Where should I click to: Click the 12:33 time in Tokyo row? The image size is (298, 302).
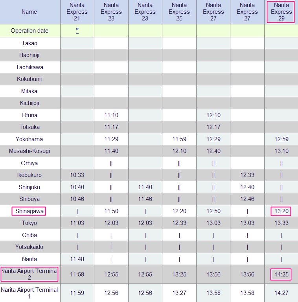[179, 223]
